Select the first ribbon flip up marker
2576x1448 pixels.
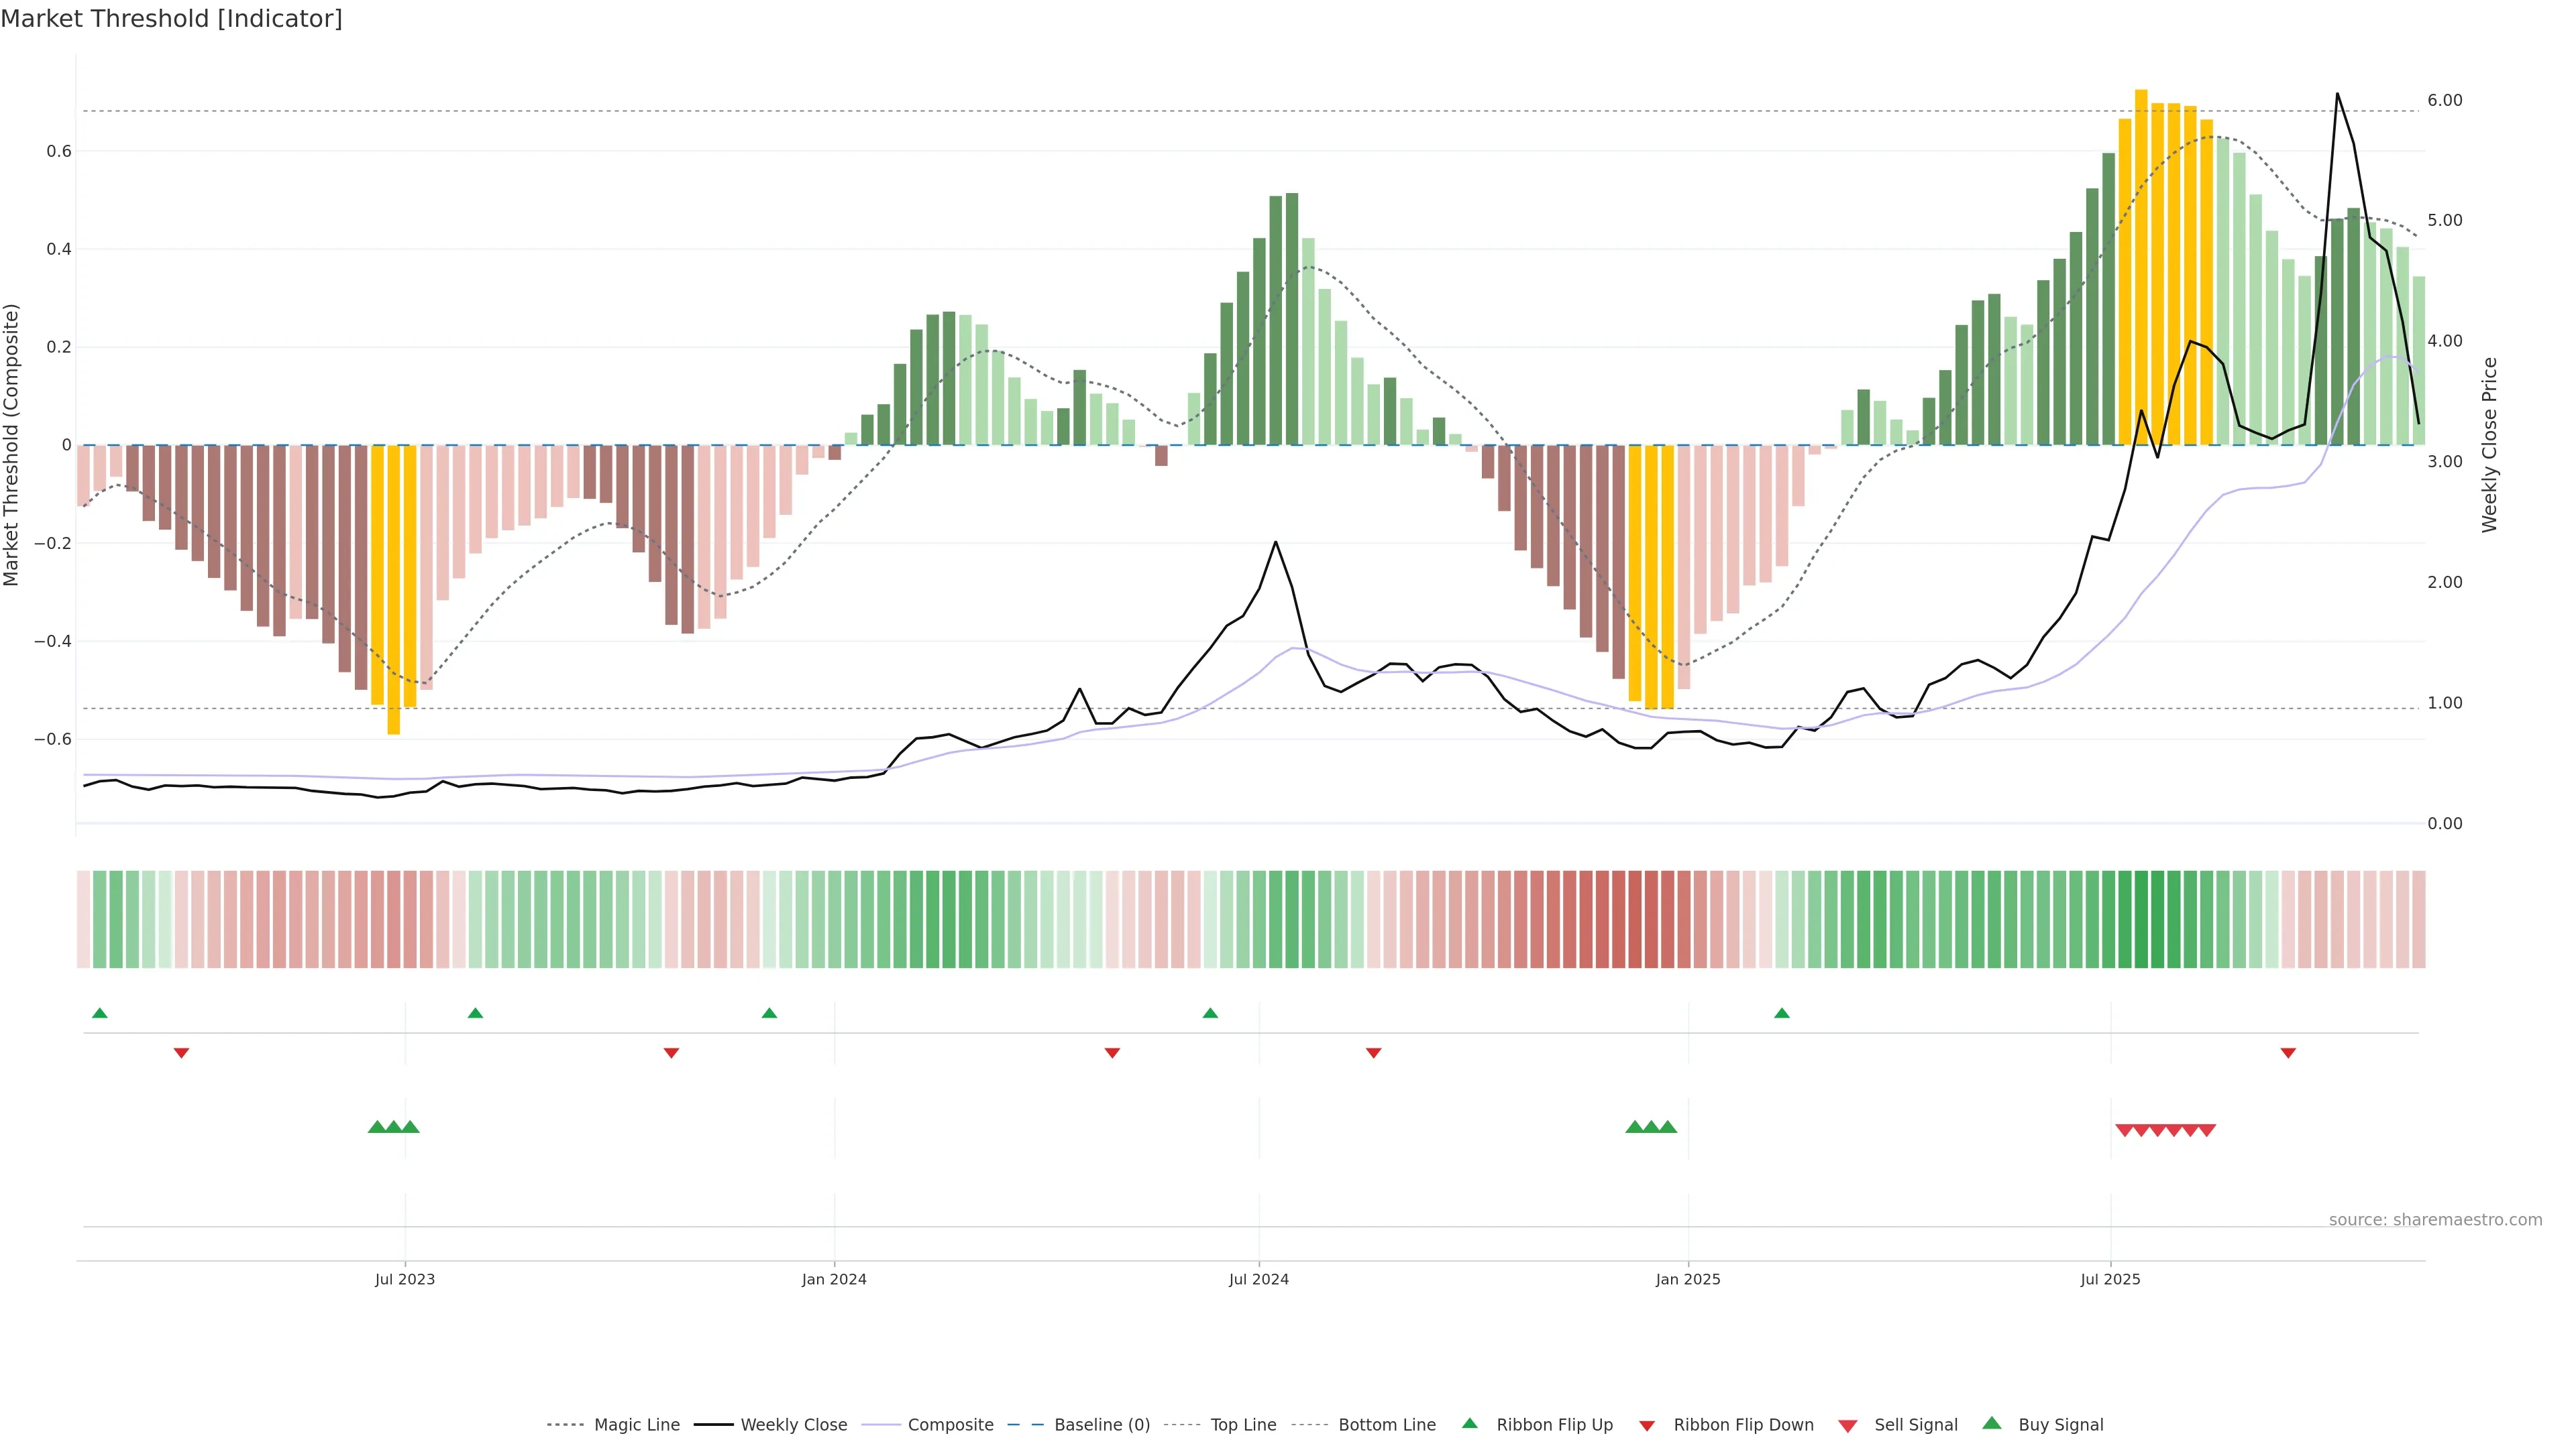(100, 1014)
